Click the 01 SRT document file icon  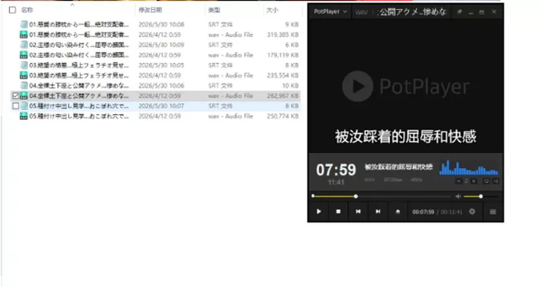pos(24,24)
